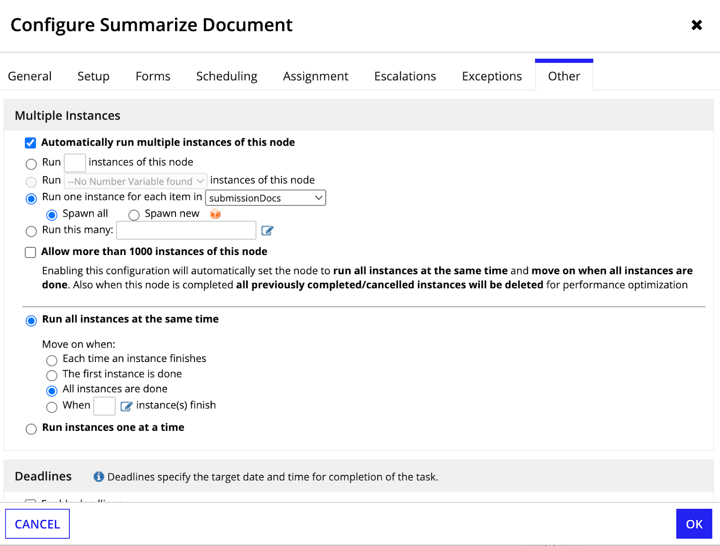Select Run all instances at same time
This screenshot has height=546, width=720.
(31, 321)
